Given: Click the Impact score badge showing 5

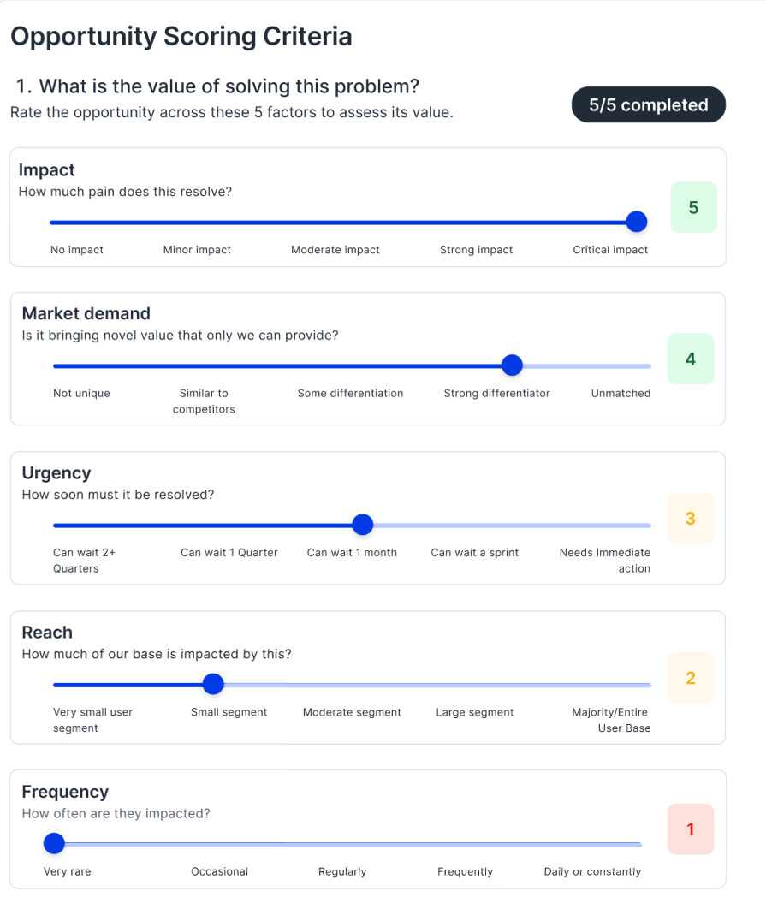Looking at the screenshot, I should pyautogui.click(x=693, y=208).
